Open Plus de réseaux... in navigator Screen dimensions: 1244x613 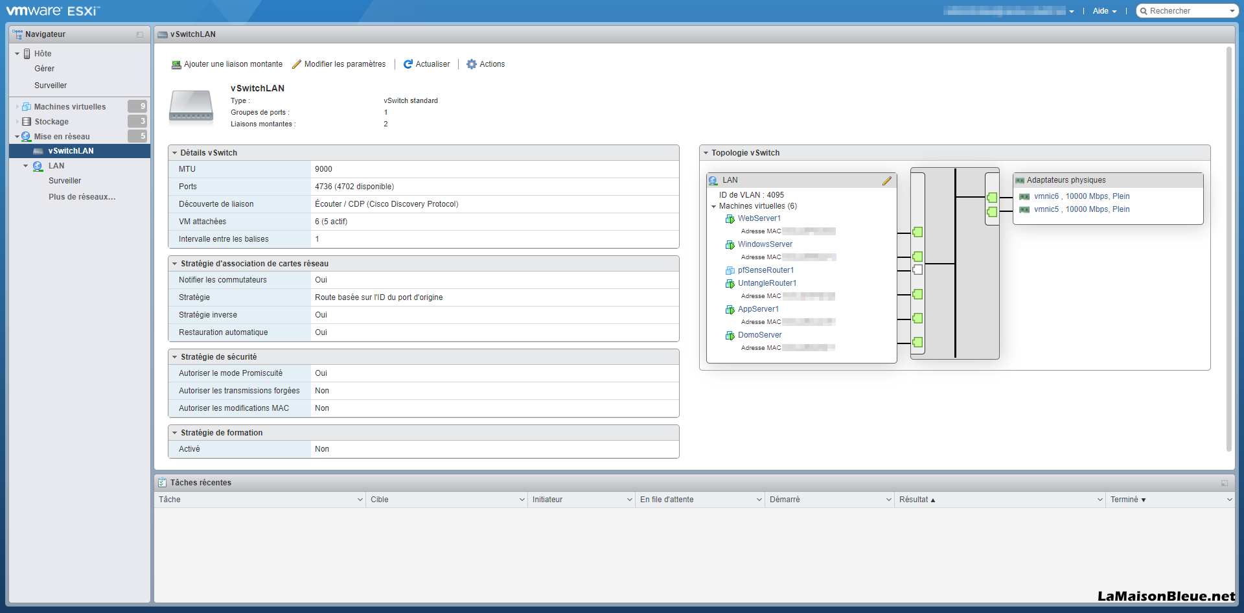pyautogui.click(x=82, y=197)
